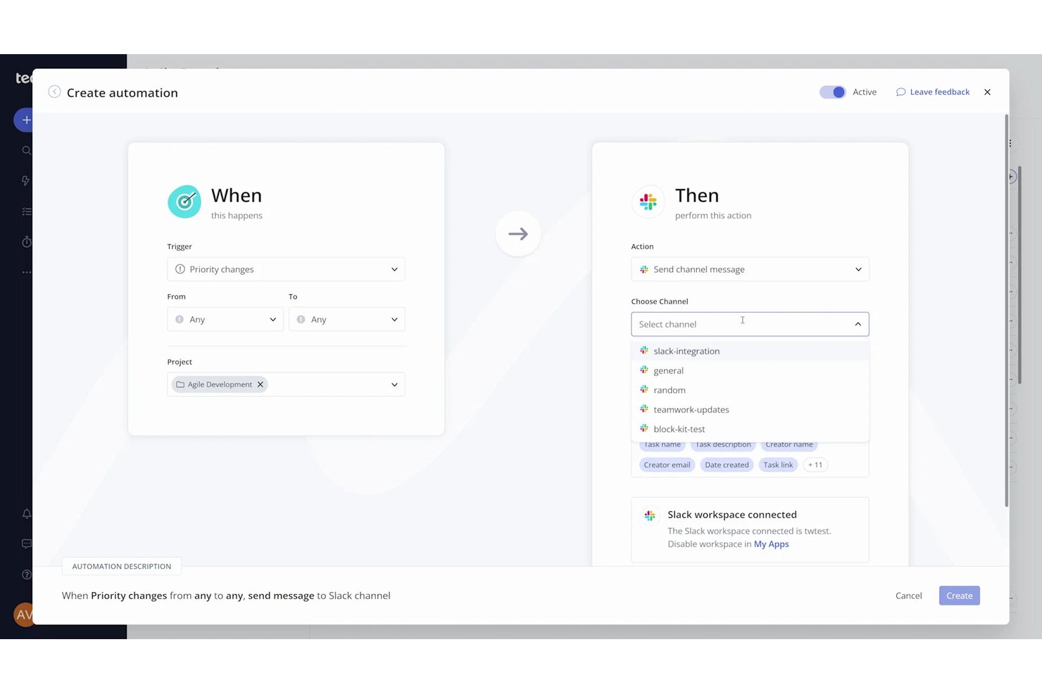This screenshot has height=694, width=1042.
Task: Click the Select channel input field
Action: click(x=750, y=324)
